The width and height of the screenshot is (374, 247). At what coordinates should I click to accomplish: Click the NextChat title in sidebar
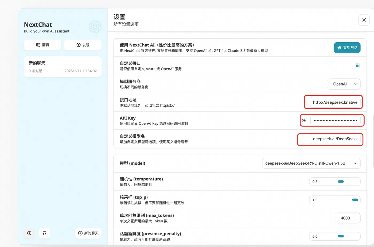click(x=38, y=25)
